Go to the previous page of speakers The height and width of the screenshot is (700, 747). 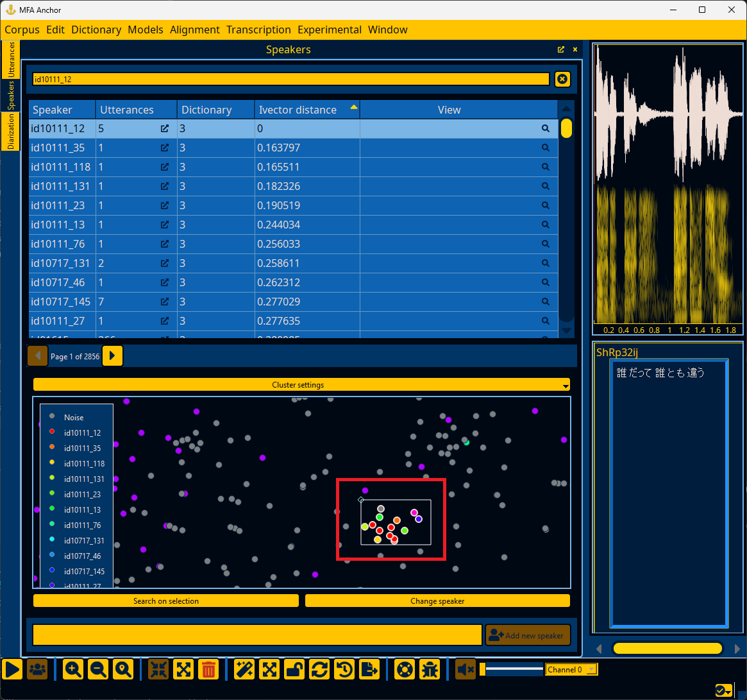click(38, 355)
